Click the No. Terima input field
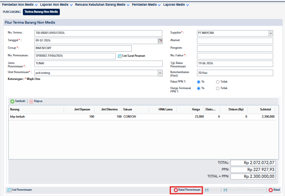285x196 pixels. coord(98,33)
